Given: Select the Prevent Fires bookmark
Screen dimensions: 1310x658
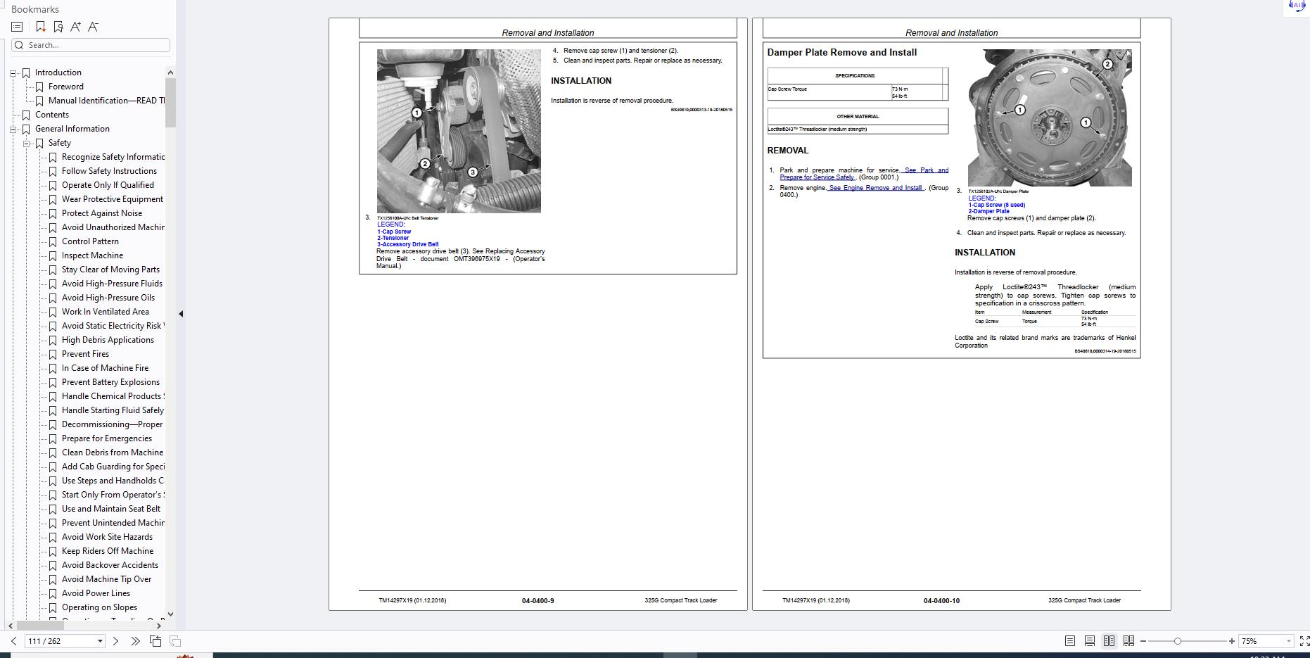Looking at the screenshot, I should tap(85, 354).
